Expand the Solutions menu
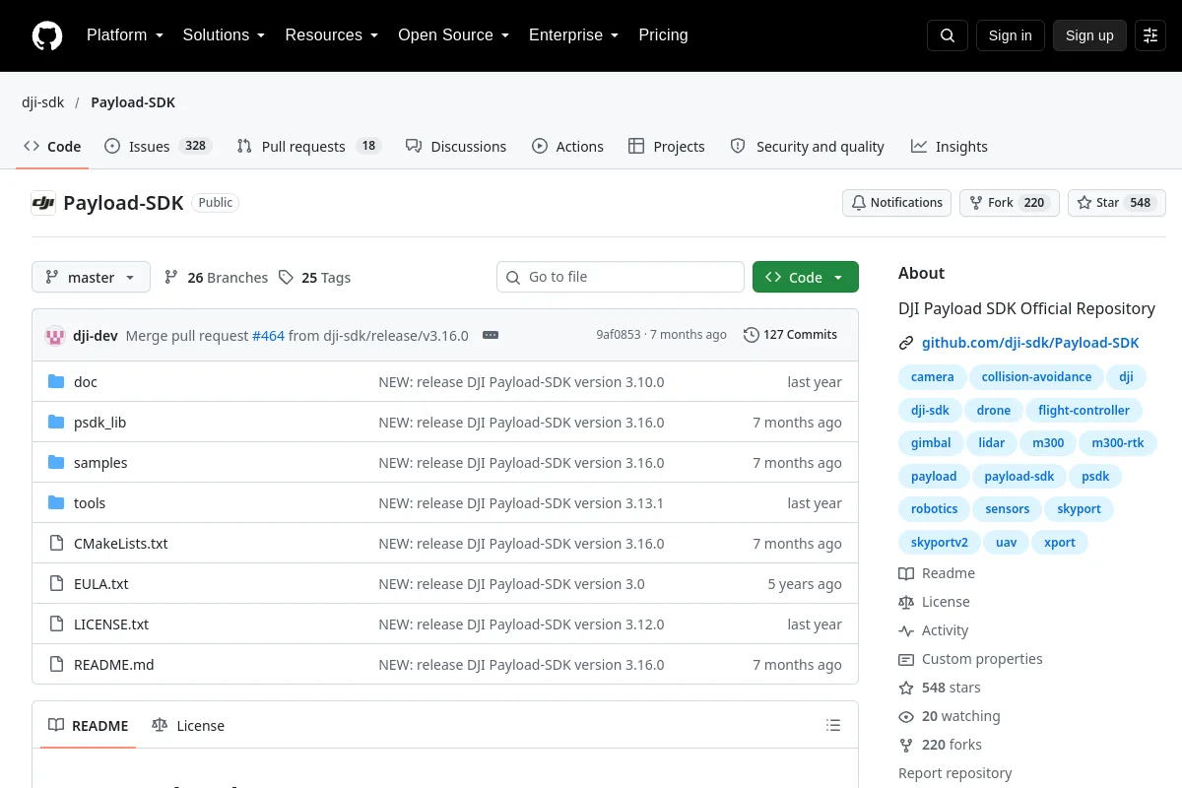 click(x=224, y=35)
